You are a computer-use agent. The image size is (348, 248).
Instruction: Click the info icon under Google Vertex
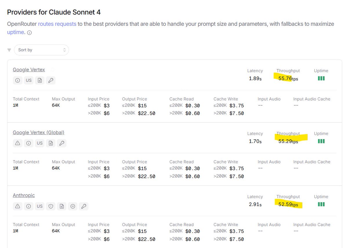(17, 81)
